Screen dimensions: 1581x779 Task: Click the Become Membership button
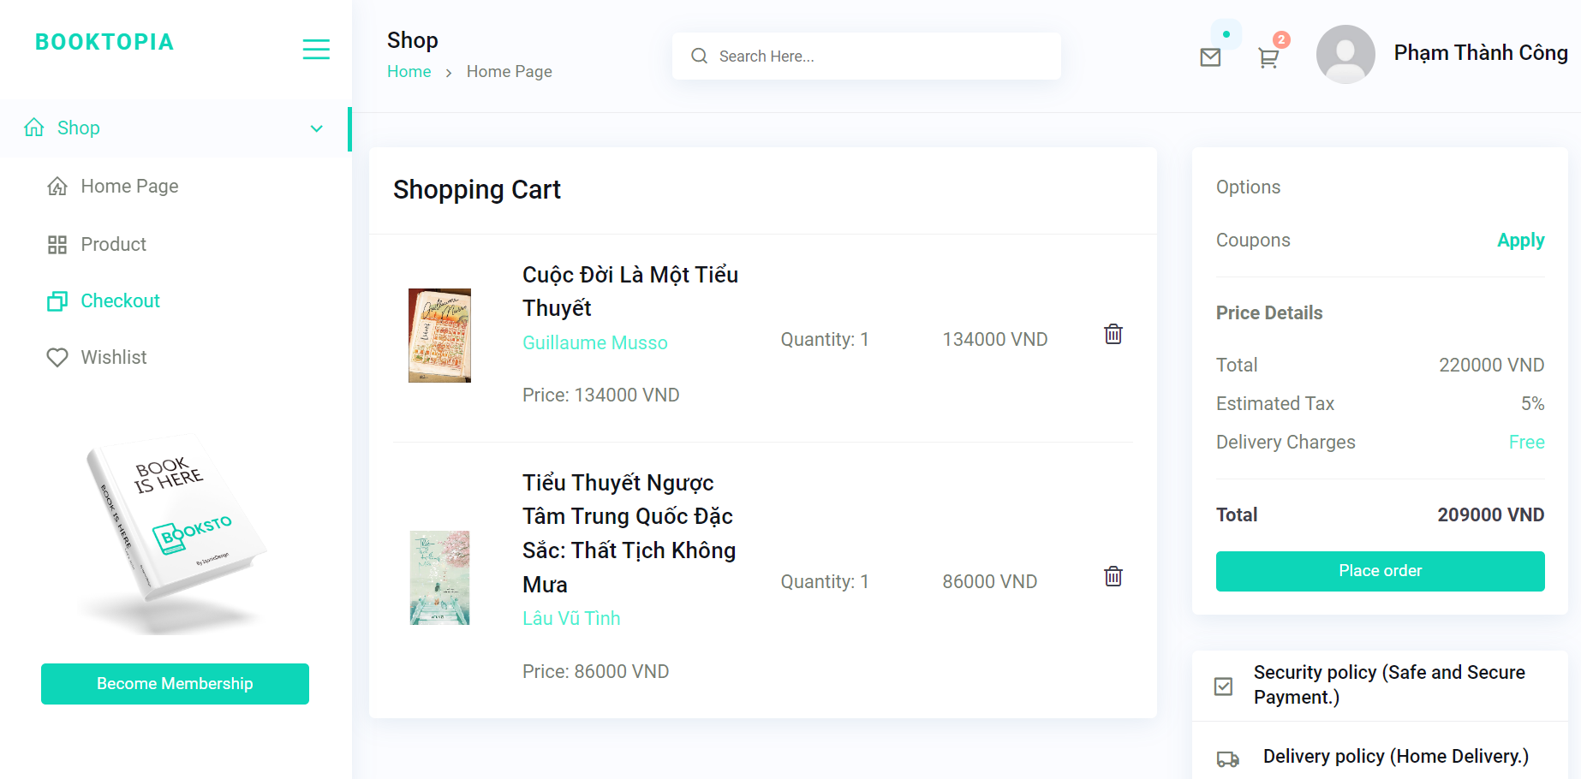pos(175,684)
